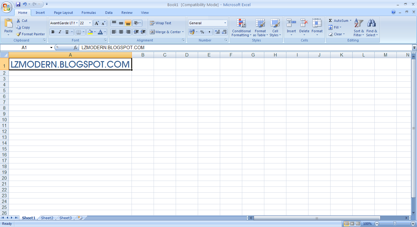
Task: Click the Format cells button
Action: (x=317, y=27)
